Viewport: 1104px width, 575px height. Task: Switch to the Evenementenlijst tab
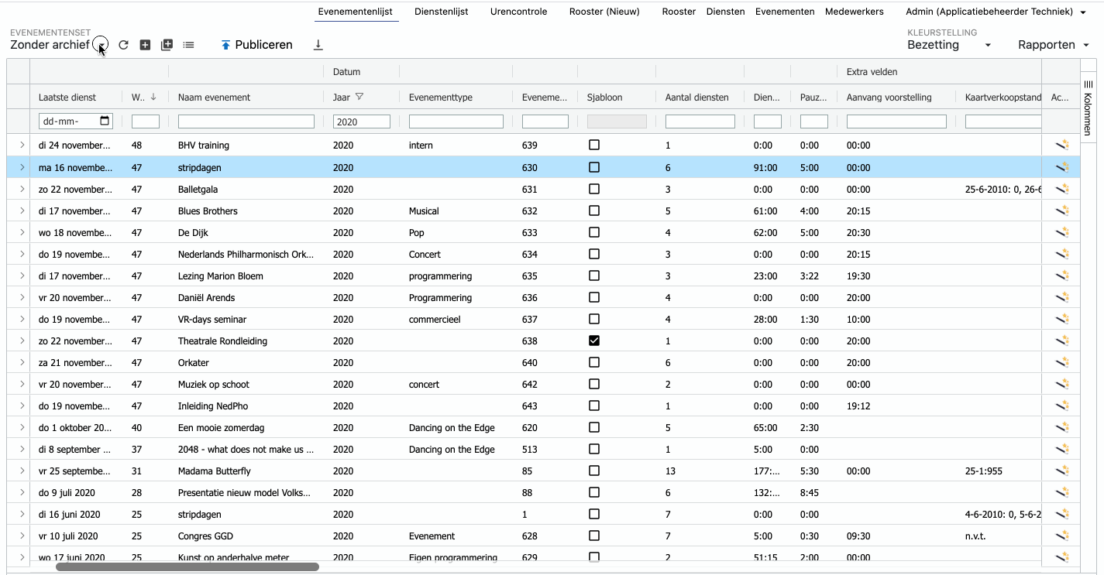pos(355,12)
